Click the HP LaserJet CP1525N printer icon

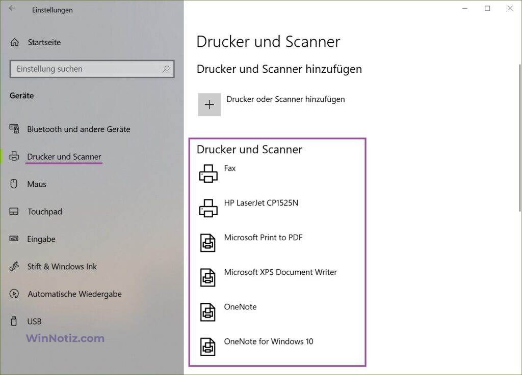click(208, 208)
